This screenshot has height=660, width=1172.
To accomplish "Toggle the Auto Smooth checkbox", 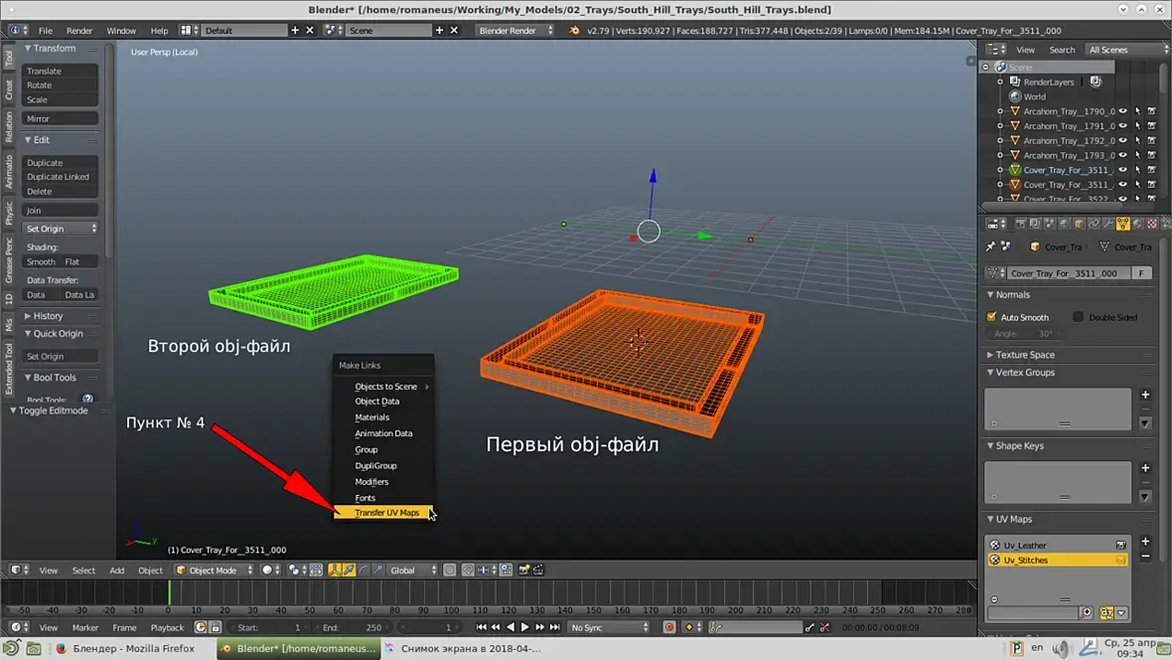I will click(992, 316).
